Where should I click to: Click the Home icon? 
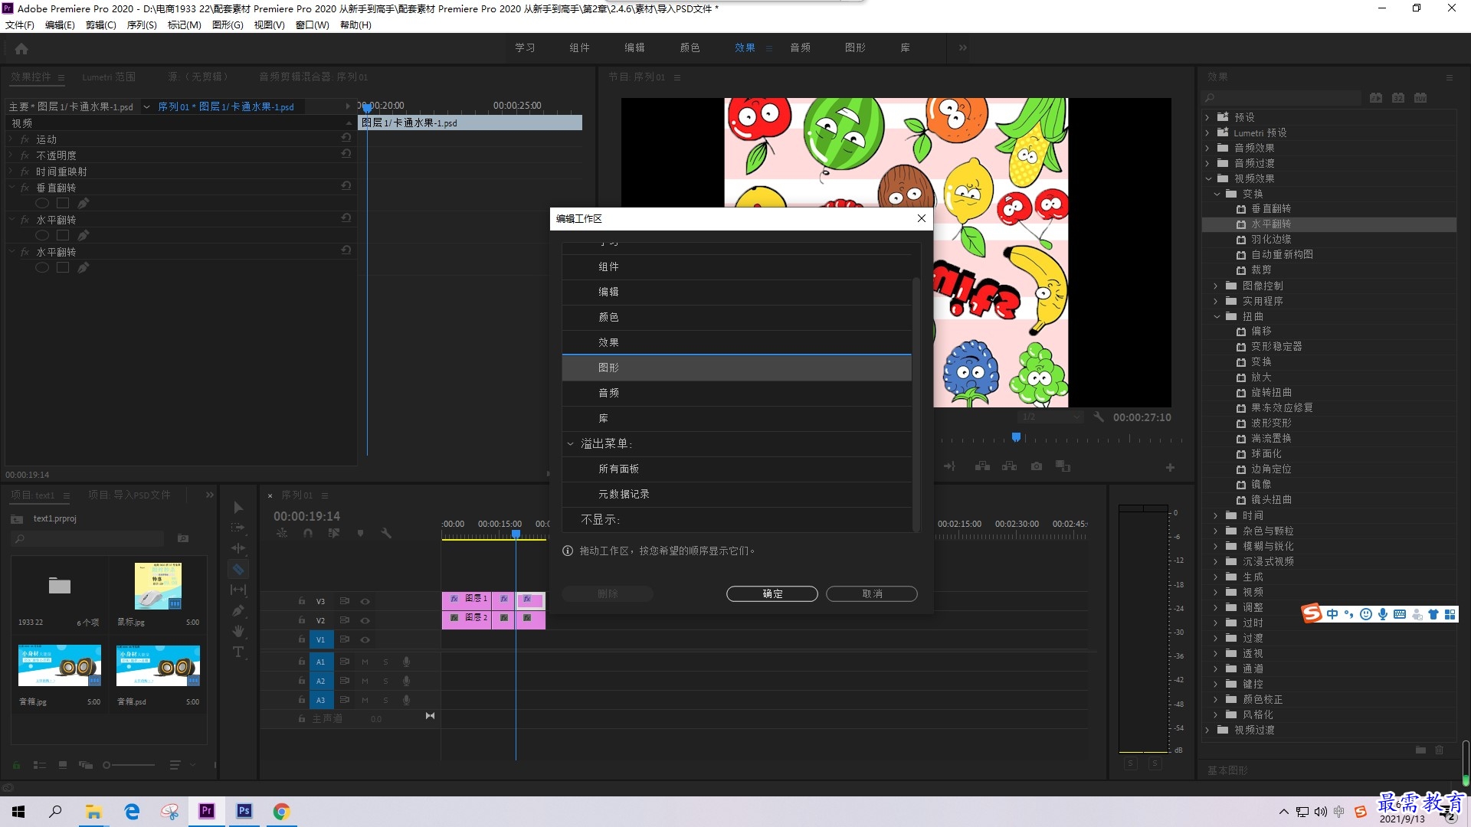coord(21,48)
